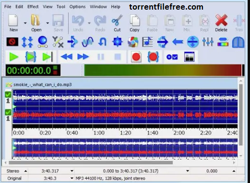Click the looping right-arrow effect icon

pyautogui.click(x=163, y=42)
